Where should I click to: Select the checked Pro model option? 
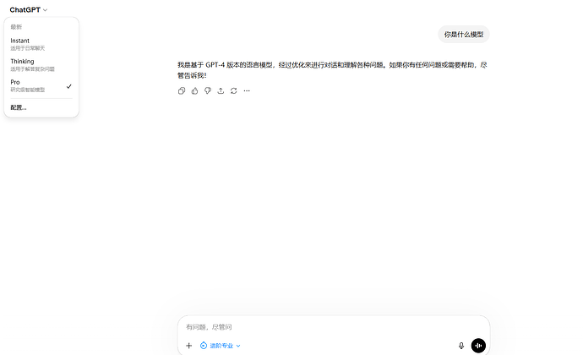[x=41, y=85]
